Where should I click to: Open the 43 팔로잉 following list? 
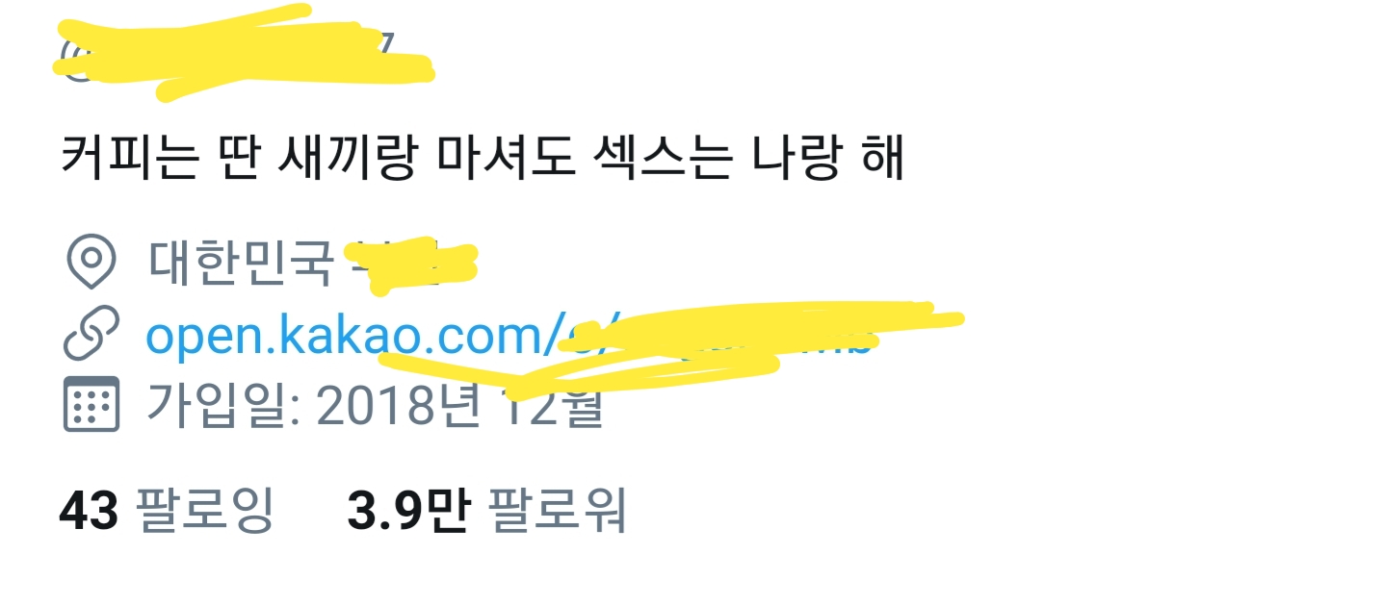coord(167,511)
